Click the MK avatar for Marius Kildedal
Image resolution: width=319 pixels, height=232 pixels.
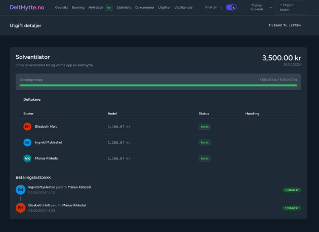[x=27, y=159]
